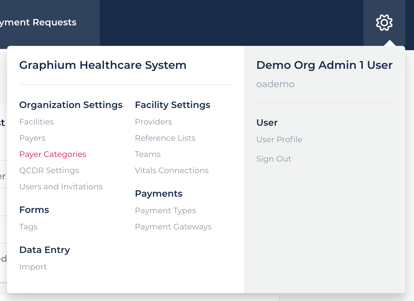This screenshot has width=414, height=301.
Task: Open Import under Data Entry
Action: click(33, 267)
